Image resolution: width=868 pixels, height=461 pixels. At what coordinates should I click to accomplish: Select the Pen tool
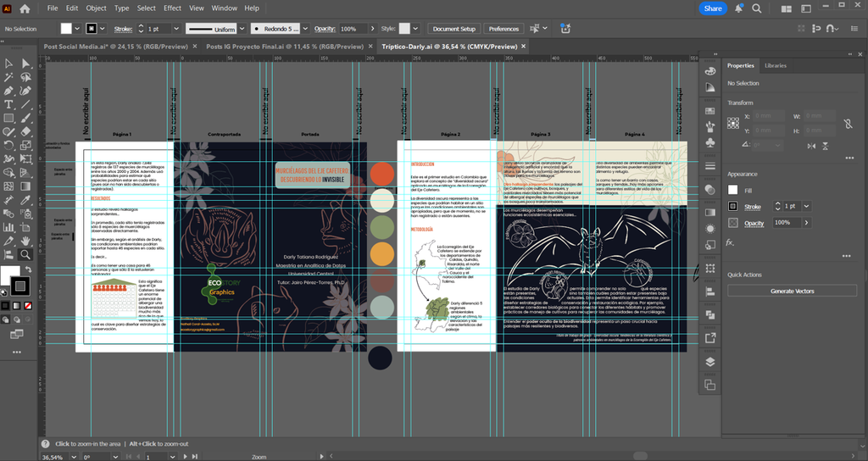pos(8,91)
